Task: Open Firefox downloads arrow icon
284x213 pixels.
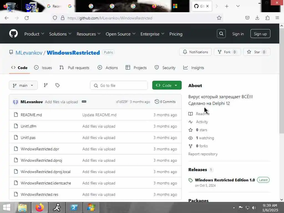Action: [257, 18]
